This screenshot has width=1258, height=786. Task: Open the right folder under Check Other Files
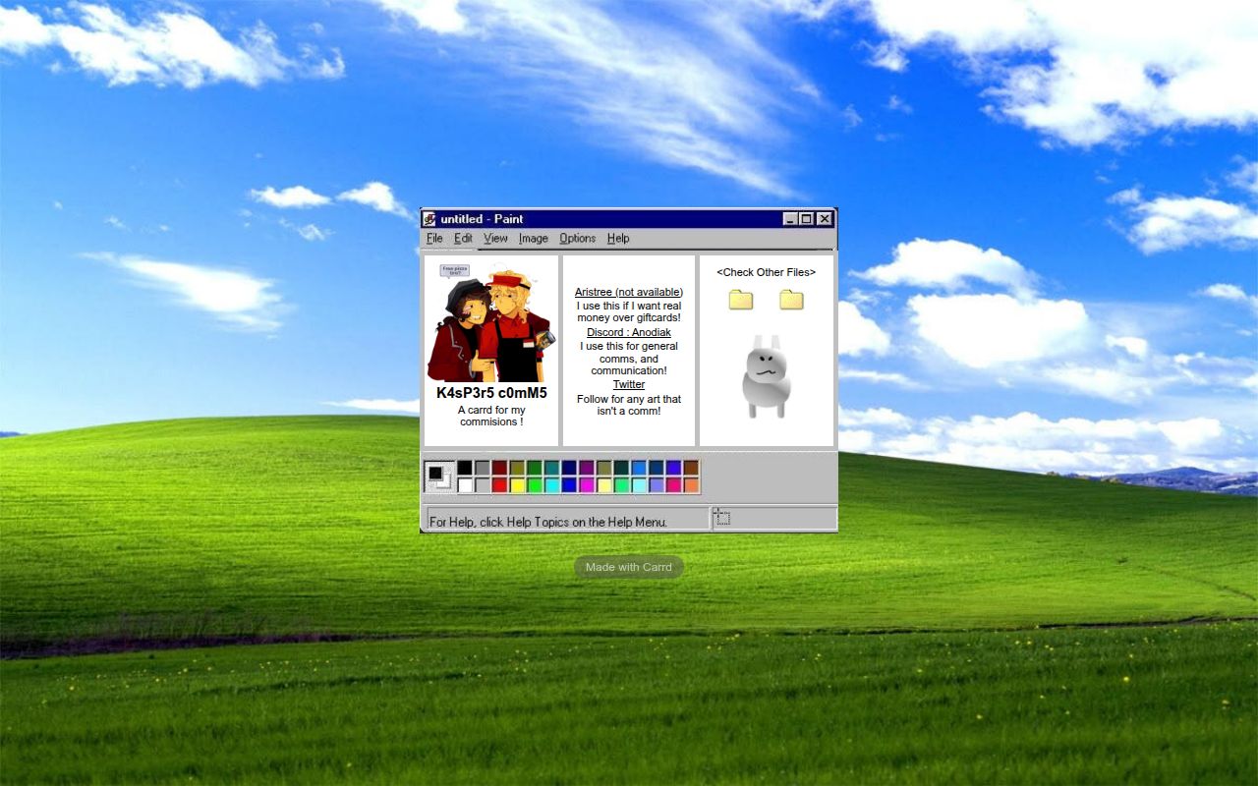click(790, 301)
